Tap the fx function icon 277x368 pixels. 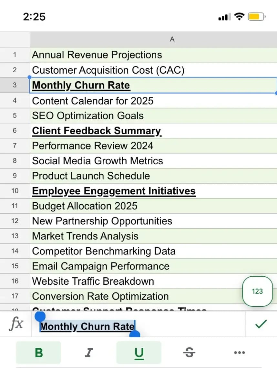(16, 324)
